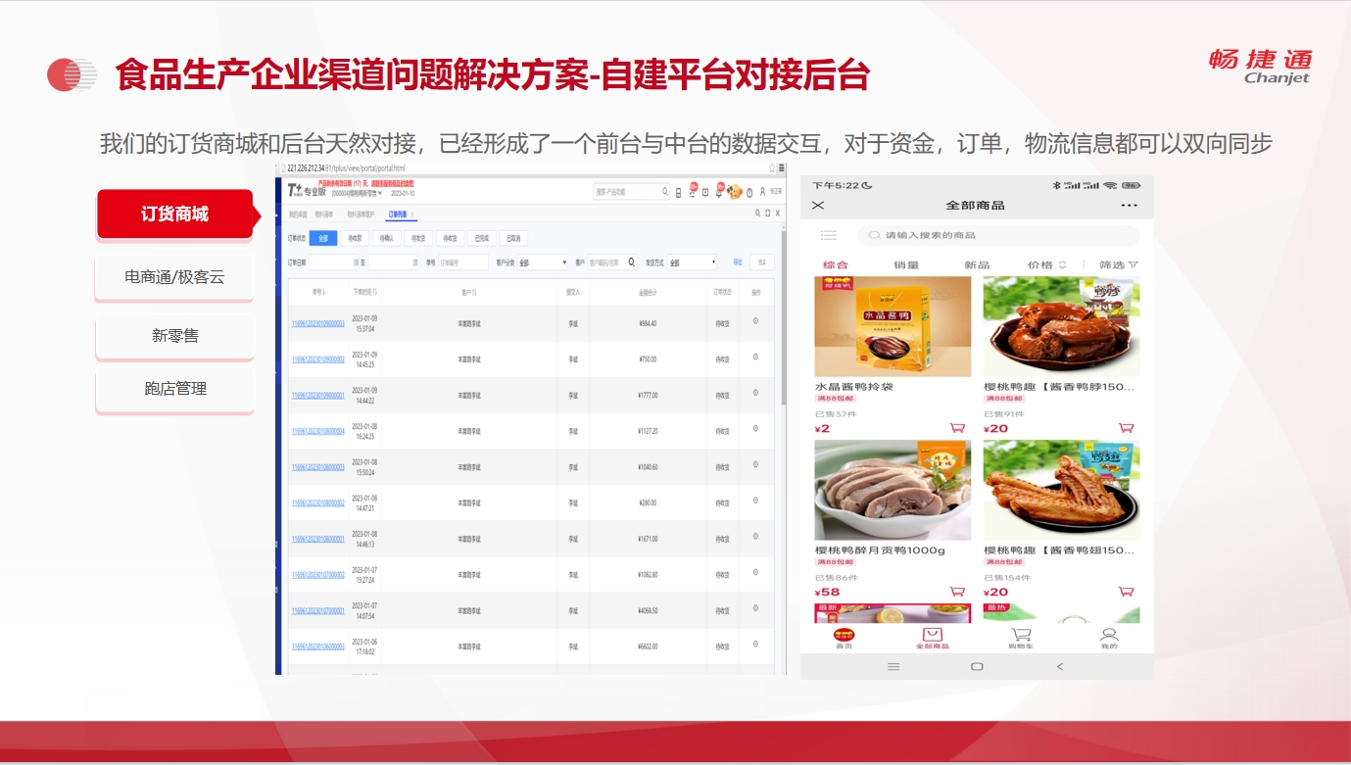This screenshot has width=1351, height=765.
Task: Click the 新零售 slide button
Action: click(x=174, y=335)
